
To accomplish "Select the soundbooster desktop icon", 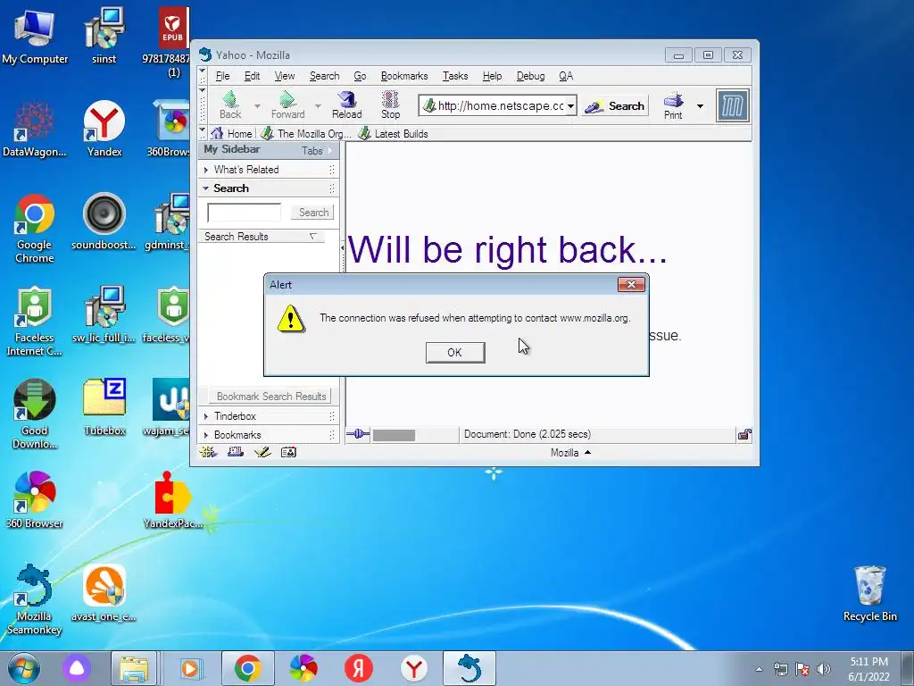I will click(x=104, y=222).
